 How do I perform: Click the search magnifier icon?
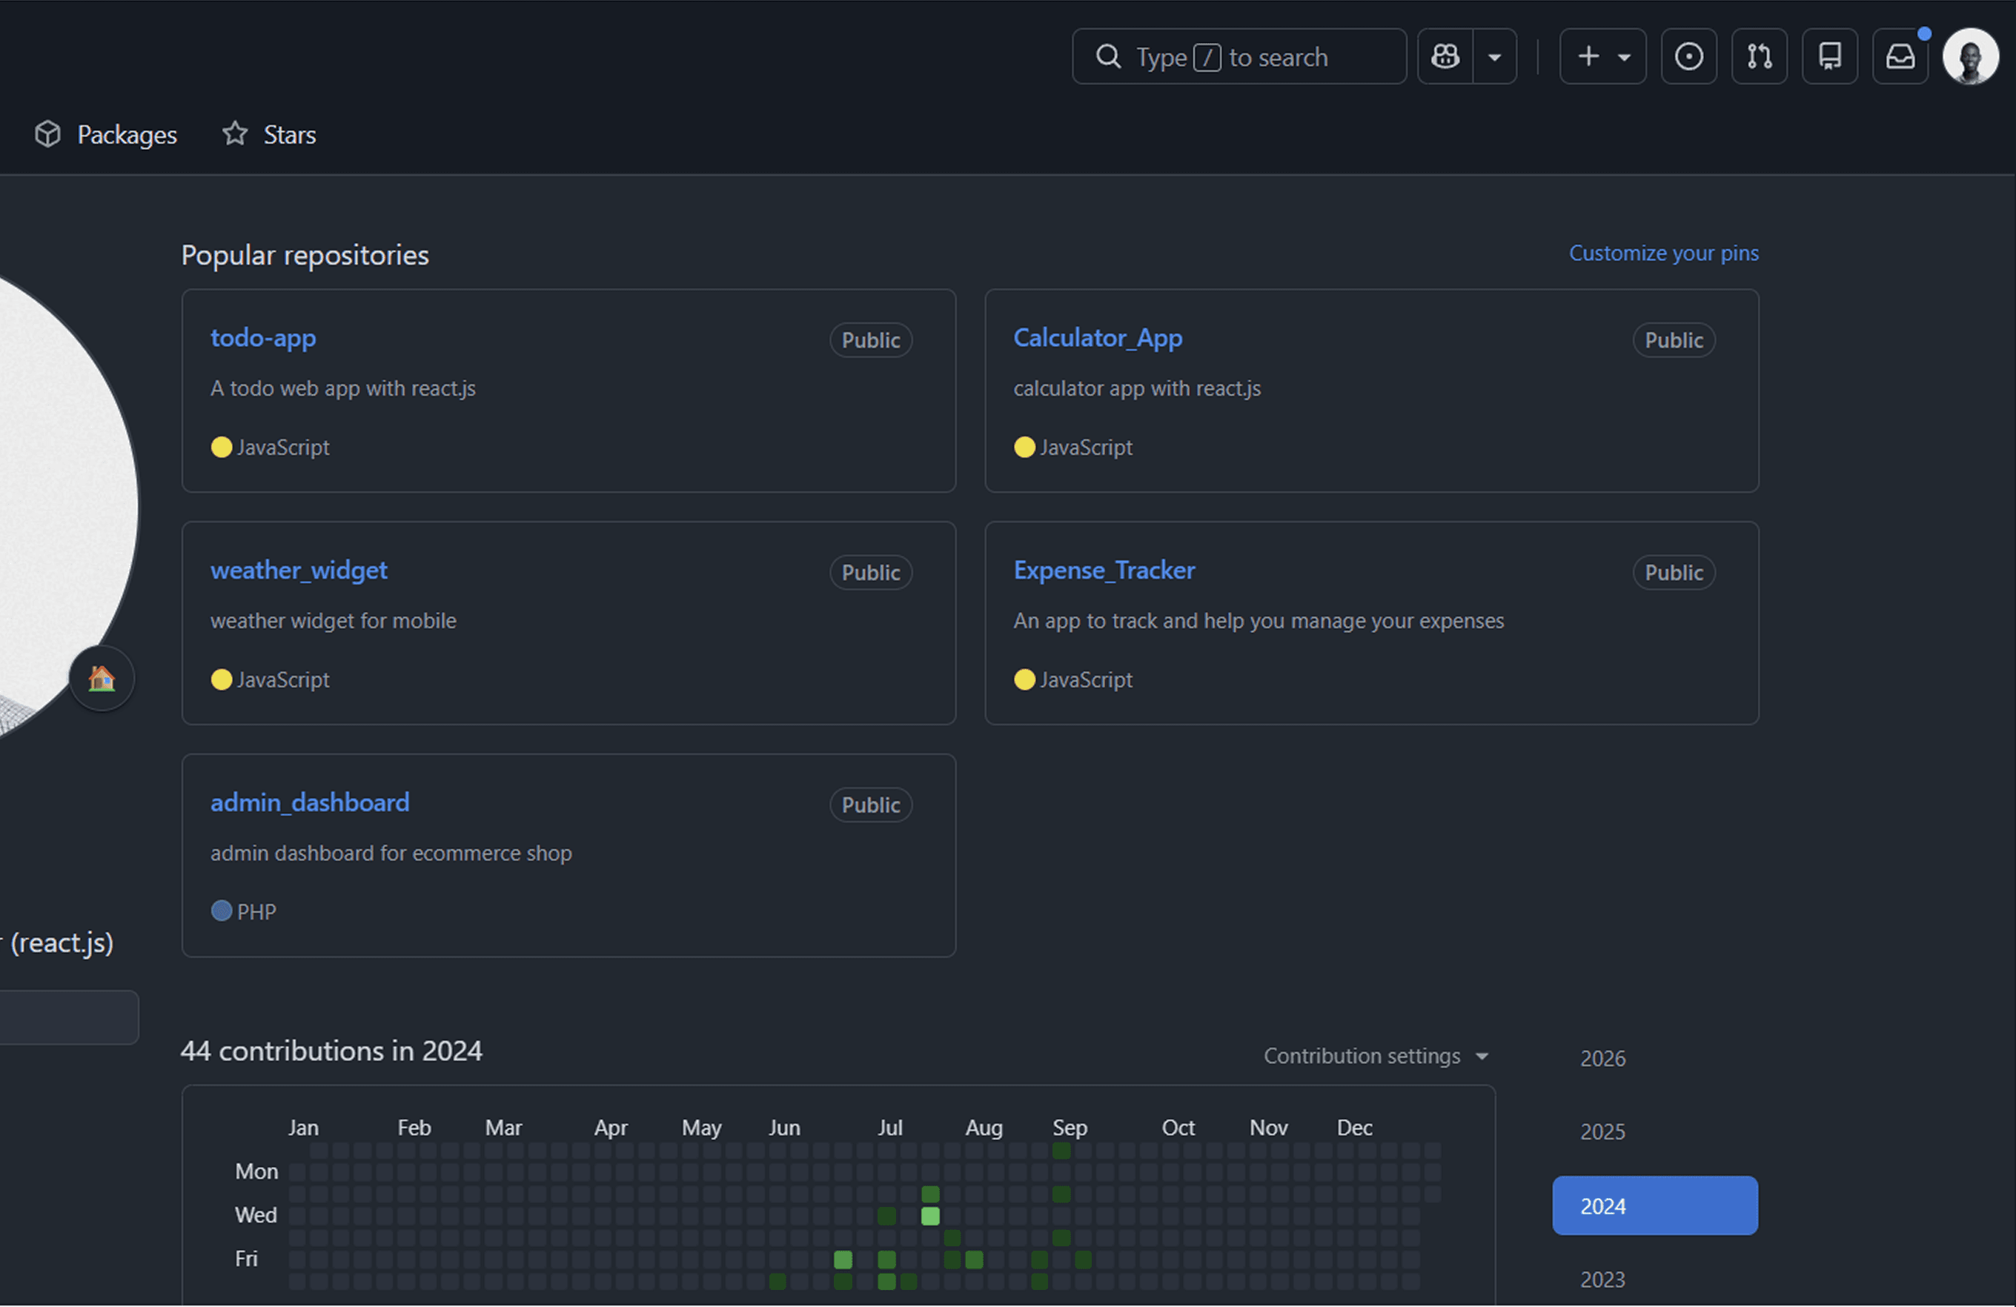tap(1107, 56)
